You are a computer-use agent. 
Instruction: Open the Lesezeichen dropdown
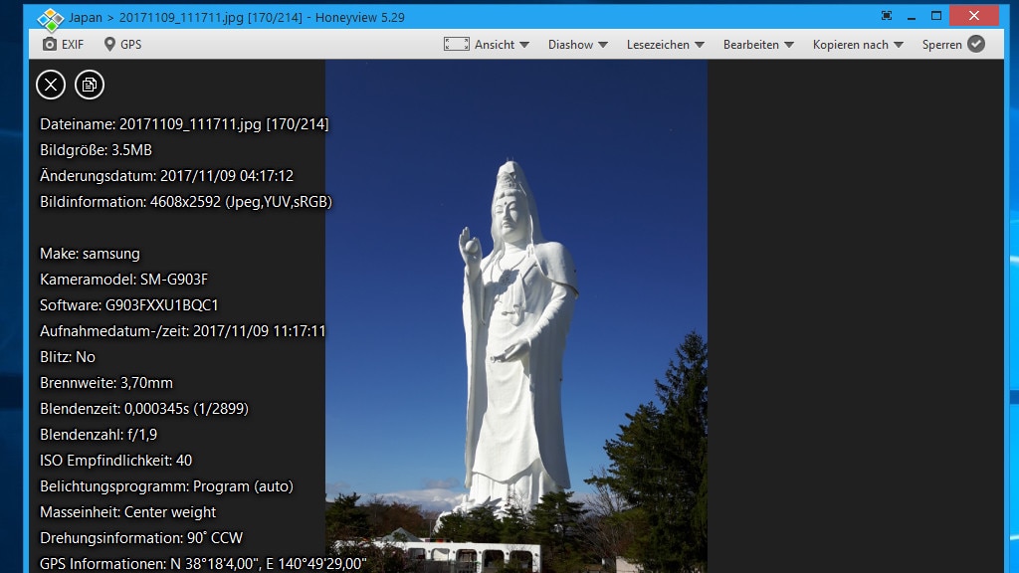tap(665, 45)
